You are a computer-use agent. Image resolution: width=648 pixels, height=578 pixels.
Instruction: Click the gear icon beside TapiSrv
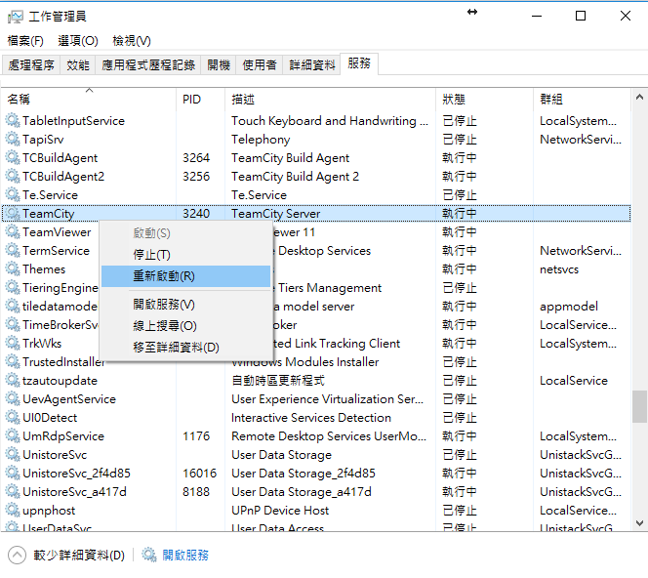(x=13, y=140)
